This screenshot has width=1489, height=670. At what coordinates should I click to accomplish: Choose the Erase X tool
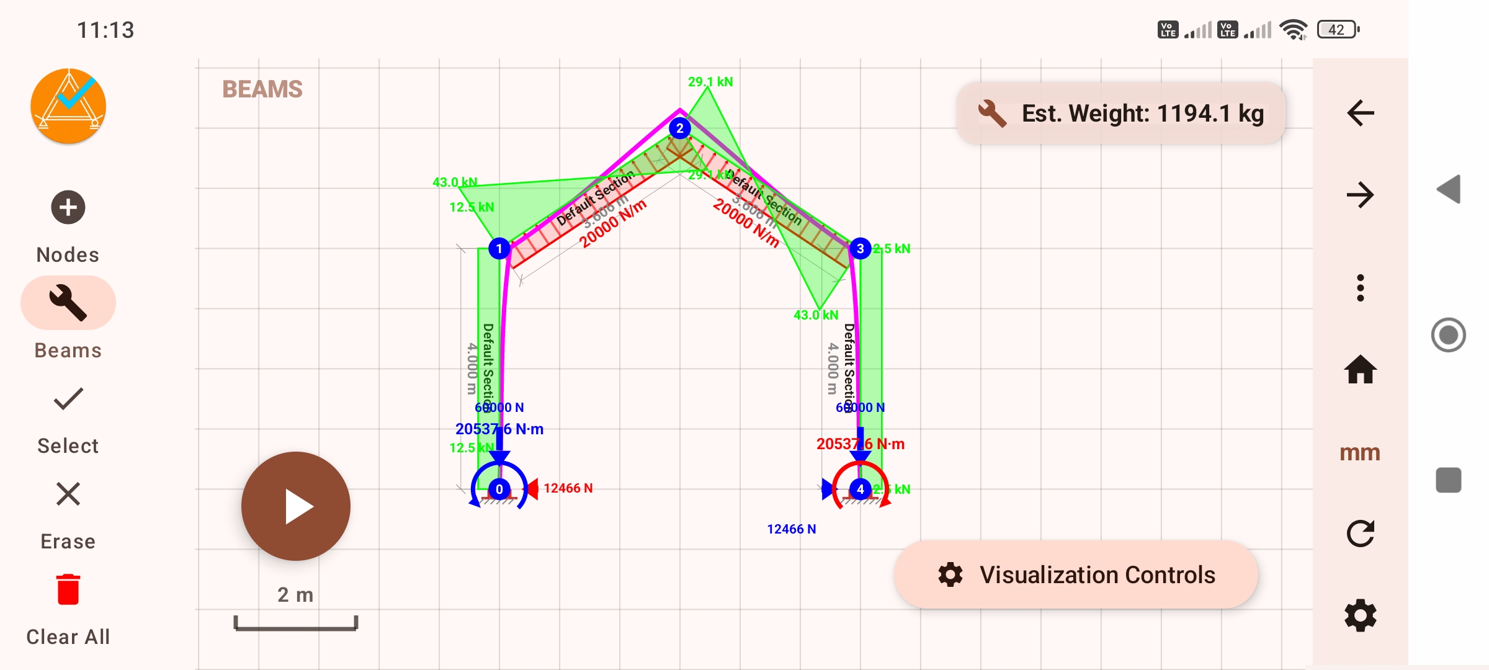click(68, 494)
